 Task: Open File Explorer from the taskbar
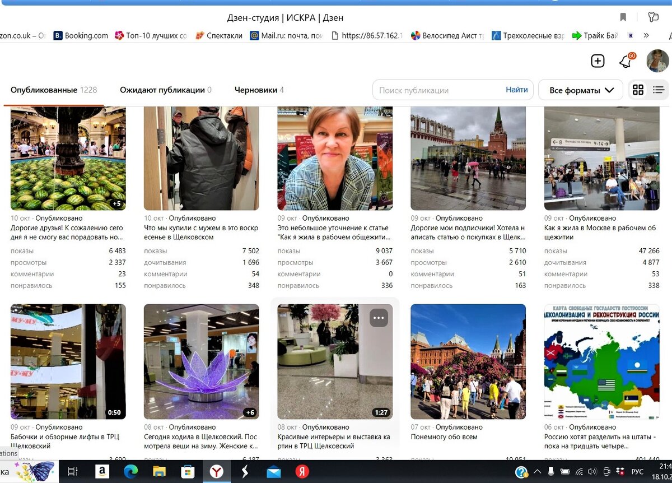(160, 472)
